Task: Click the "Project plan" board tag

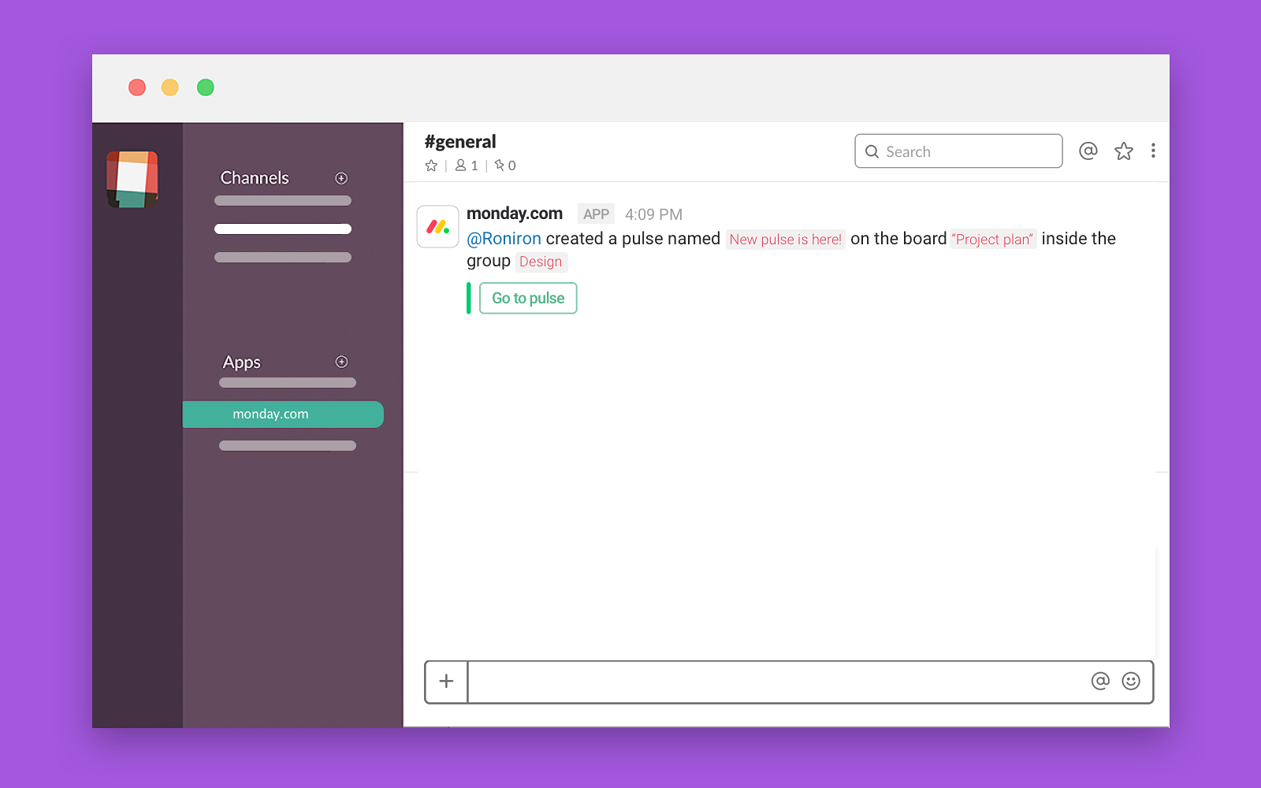Action: pos(993,240)
